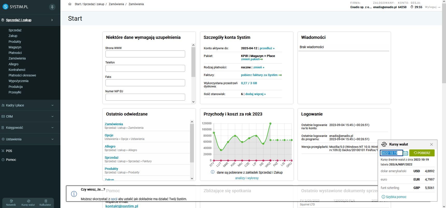Click the Pomoc help icon in sidebar
This screenshot has height=208, width=446.
click(x=3, y=160)
